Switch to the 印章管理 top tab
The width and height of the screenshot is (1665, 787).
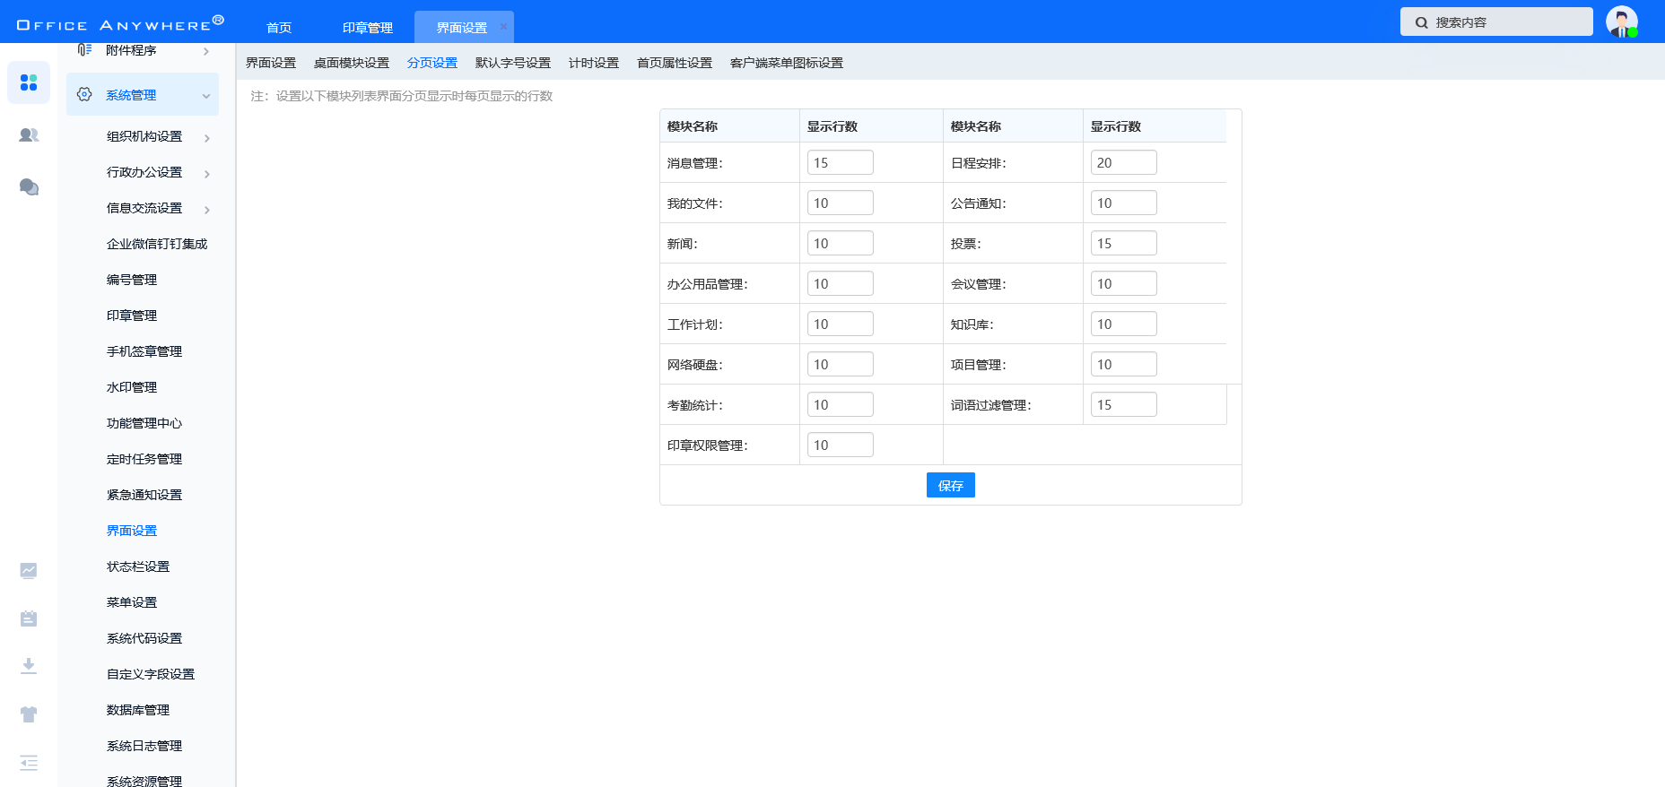pyautogui.click(x=368, y=28)
